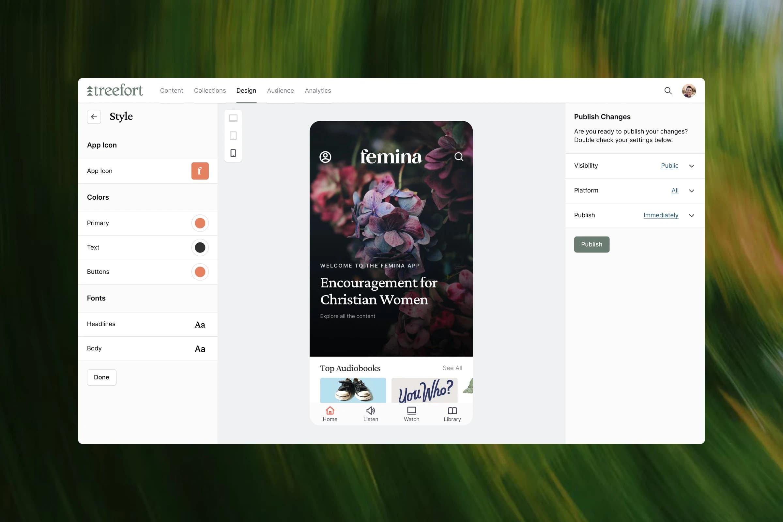
Task: Expand the Visibility chevron
Action: click(x=691, y=166)
